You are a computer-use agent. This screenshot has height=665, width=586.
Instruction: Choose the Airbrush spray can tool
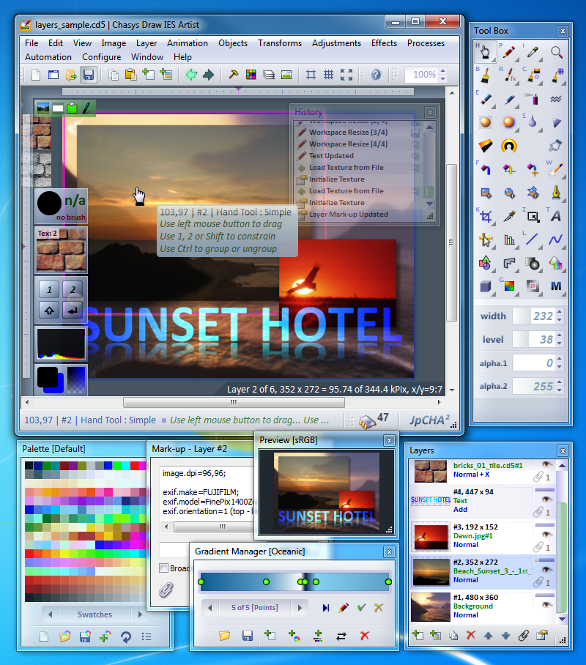click(532, 100)
